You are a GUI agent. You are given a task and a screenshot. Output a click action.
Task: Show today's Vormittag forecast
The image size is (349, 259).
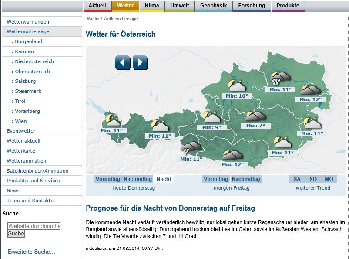point(108,179)
